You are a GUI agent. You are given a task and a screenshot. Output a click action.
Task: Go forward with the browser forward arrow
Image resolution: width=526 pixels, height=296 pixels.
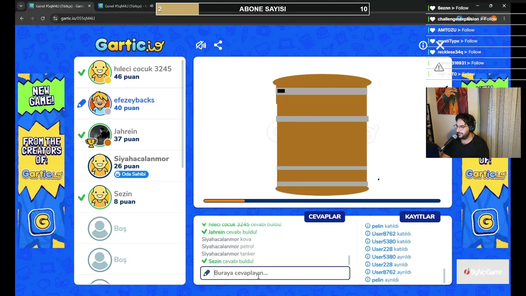(x=32, y=18)
